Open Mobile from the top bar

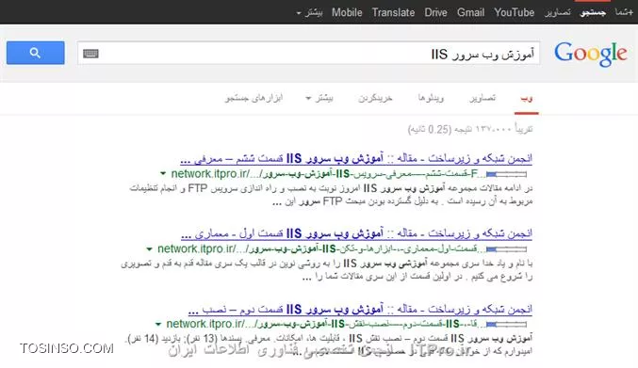pyautogui.click(x=347, y=12)
